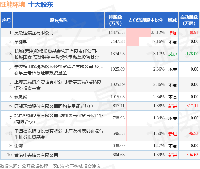Click the 上海嘉恳资产管理 shareholder name

tap(58, 85)
